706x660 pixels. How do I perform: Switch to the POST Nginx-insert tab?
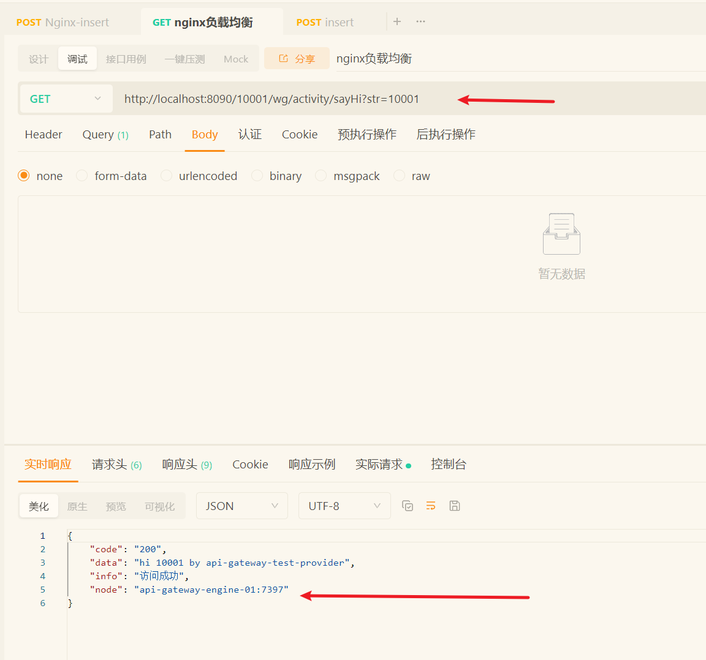pyautogui.click(x=63, y=22)
